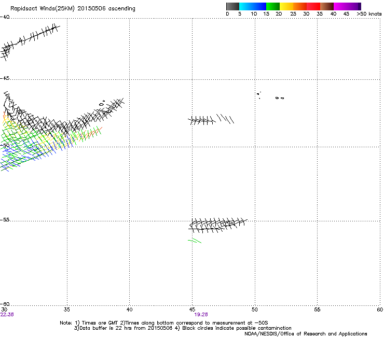Click the brown 35-40 knots color band
Screen dimensions: 384x337
(327, 6)
